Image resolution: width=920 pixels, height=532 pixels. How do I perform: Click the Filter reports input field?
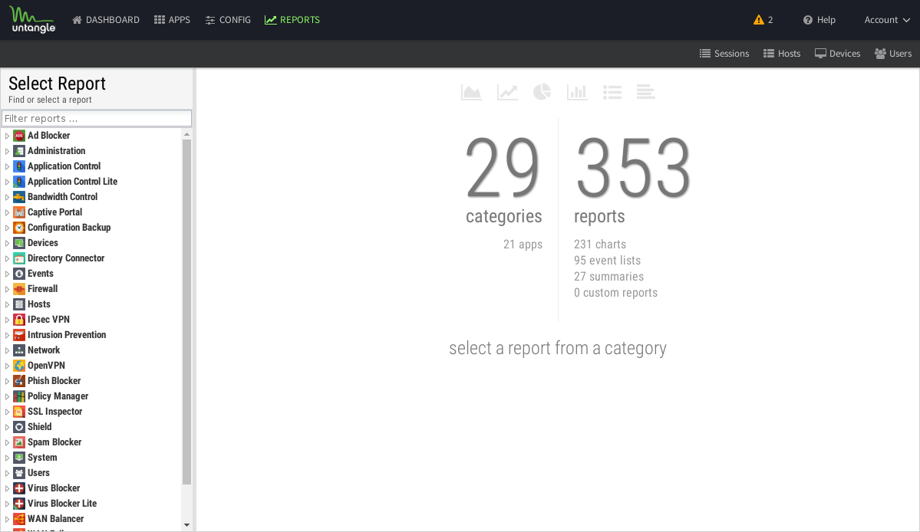[x=97, y=118]
